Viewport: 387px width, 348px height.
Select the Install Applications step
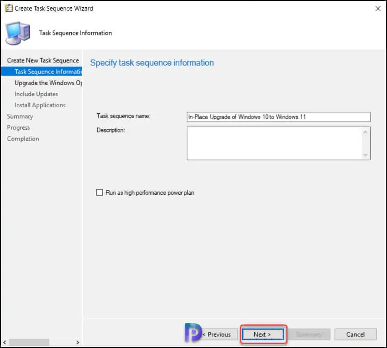pyautogui.click(x=40, y=105)
